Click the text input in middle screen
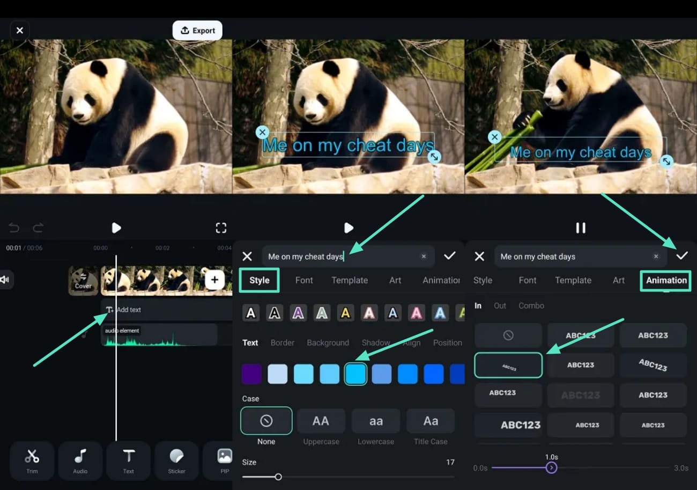697x490 pixels. pyautogui.click(x=348, y=257)
